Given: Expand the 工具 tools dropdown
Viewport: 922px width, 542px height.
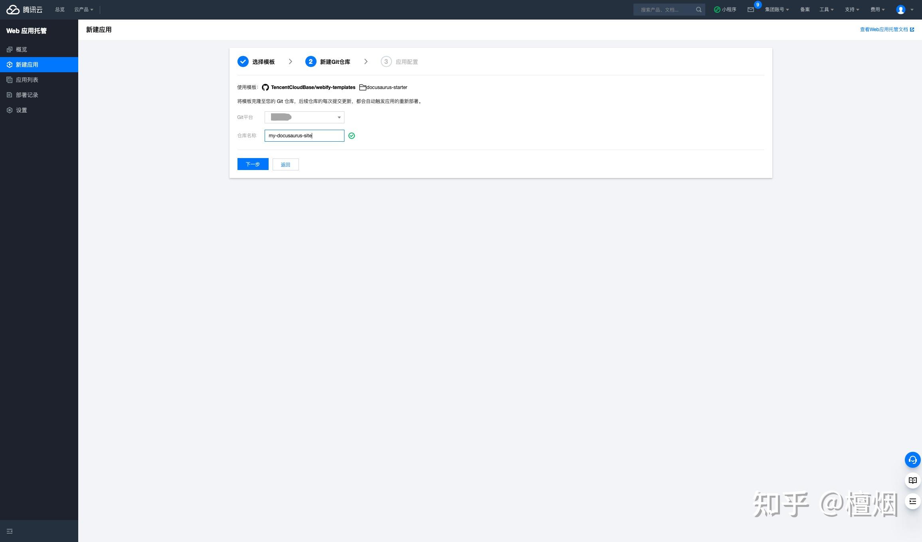Looking at the screenshot, I should click(x=826, y=10).
